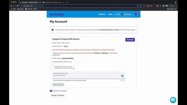Click the site lock icon in address bar
The image size is (187, 105).
pos(21,6)
